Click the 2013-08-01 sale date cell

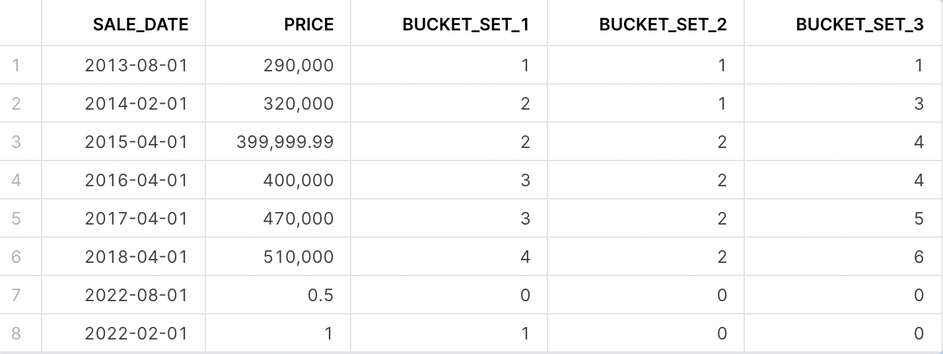point(136,65)
